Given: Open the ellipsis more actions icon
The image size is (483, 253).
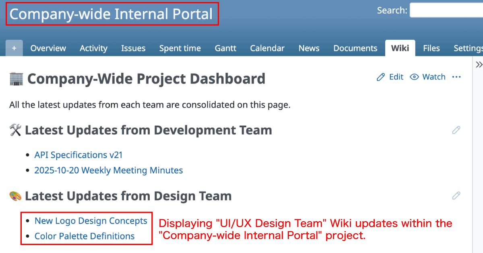Looking at the screenshot, I should [456, 77].
